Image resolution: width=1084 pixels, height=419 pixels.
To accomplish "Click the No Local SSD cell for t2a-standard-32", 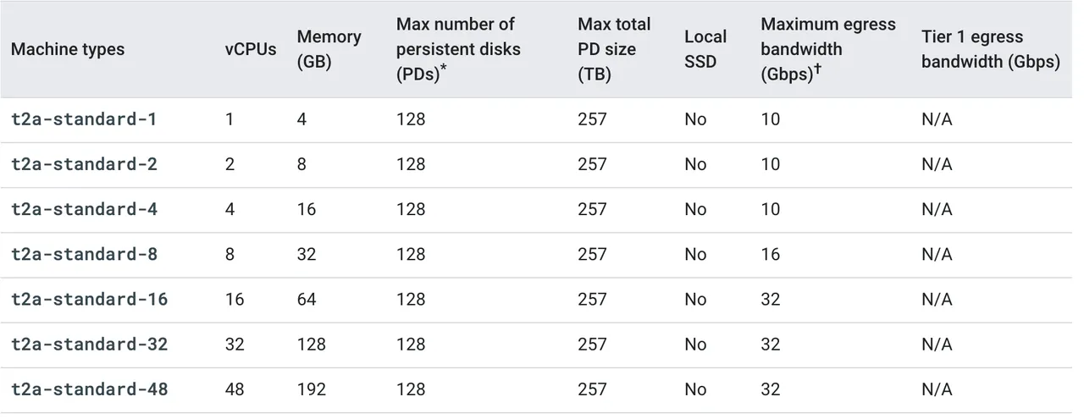I will point(695,345).
